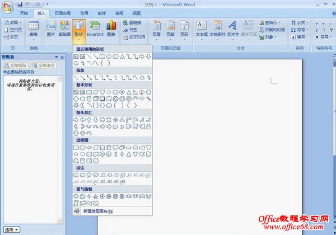This screenshot has height=235, width=336.
Task: Pick the smiley face shape
Action: click(x=115, y=99)
